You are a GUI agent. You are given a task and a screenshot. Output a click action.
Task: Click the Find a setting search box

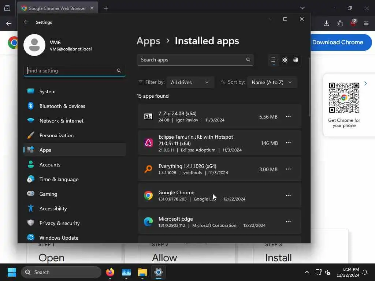click(x=75, y=71)
